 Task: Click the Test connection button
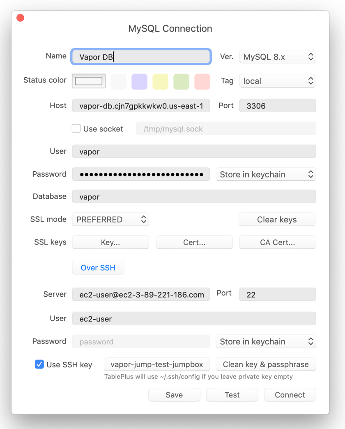(232, 395)
